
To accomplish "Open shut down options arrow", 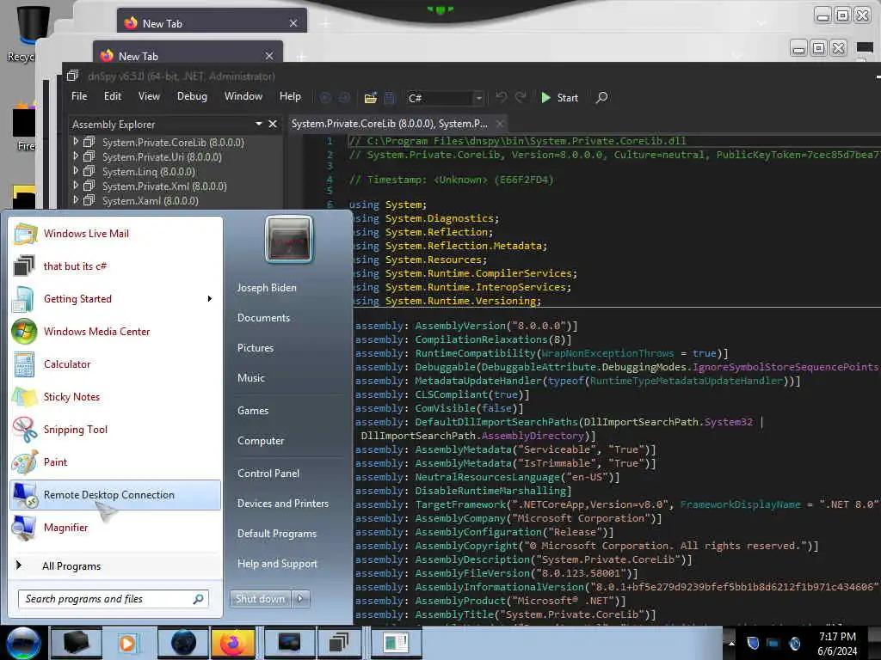I will click(300, 599).
